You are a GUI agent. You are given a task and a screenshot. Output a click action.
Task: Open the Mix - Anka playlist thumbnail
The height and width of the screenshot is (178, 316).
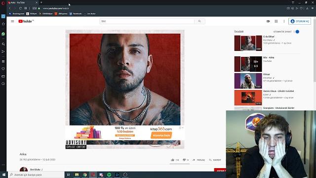(x=248, y=64)
